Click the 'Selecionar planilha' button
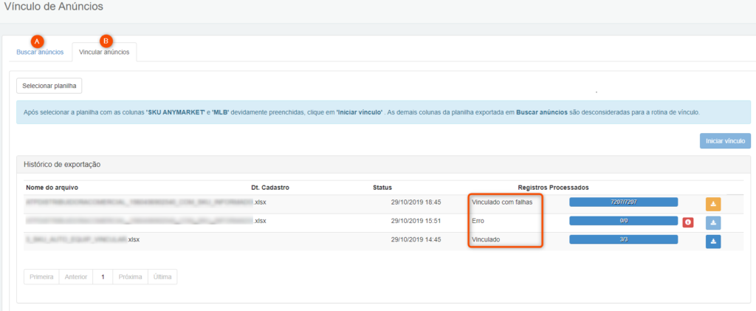The height and width of the screenshot is (311, 756). (x=49, y=86)
